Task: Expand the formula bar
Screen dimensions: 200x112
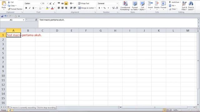Action: coord(199,20)
